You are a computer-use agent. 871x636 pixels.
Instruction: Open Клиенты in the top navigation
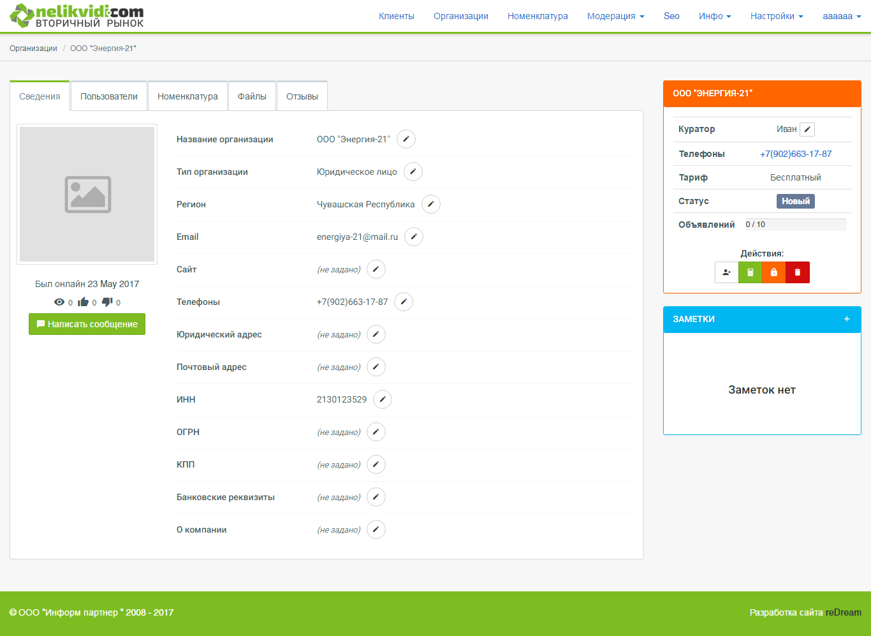pos(397,16)
